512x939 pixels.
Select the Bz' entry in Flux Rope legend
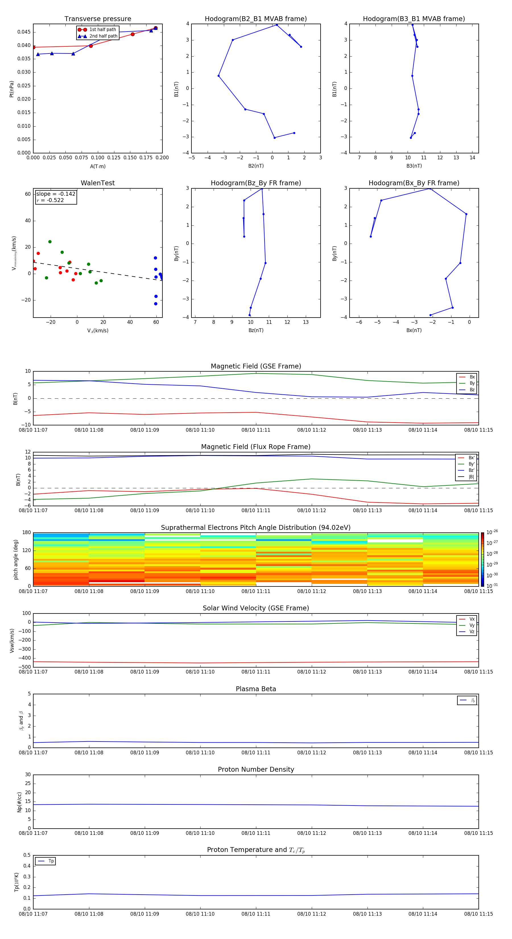pyautogui.click(x=466, y=470)
